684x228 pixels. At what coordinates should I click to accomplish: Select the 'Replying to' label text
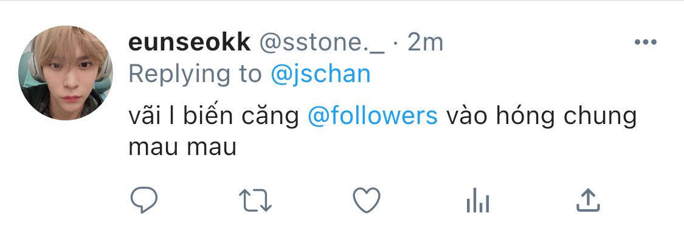tap(195, 75)
